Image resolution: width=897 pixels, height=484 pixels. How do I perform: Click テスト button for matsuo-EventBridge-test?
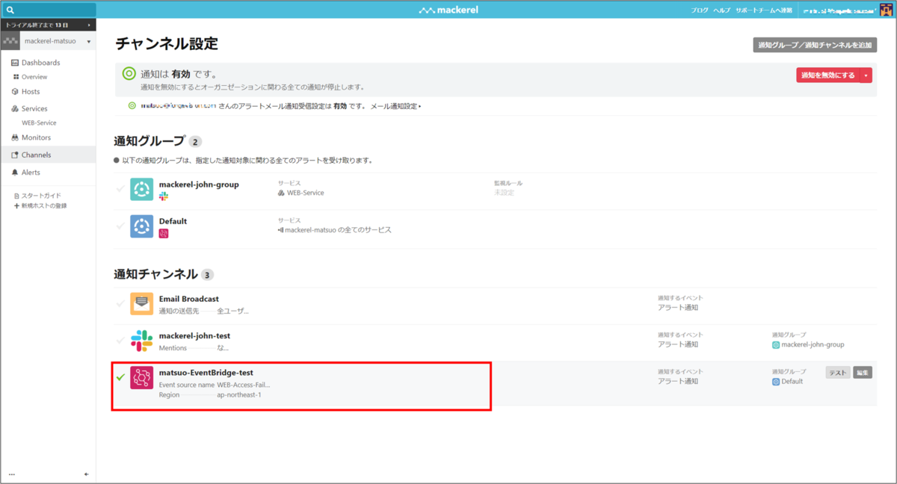[x=838, y=372]
